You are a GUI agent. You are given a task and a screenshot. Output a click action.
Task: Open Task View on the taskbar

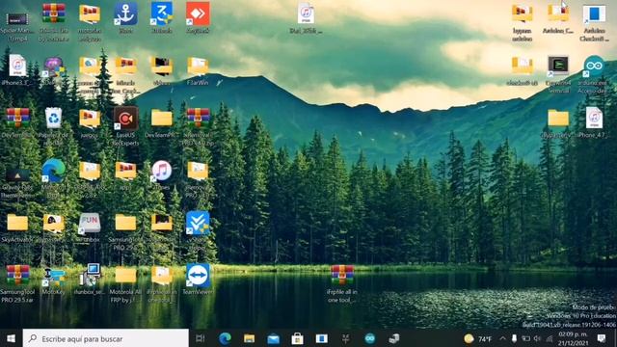pyautogui.click(x=201, y=338)
